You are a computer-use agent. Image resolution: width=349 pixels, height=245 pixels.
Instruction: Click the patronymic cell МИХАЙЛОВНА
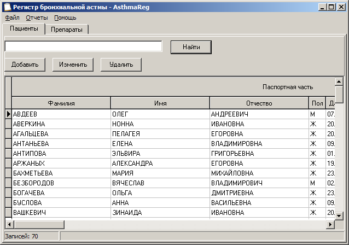pos(259,173)
